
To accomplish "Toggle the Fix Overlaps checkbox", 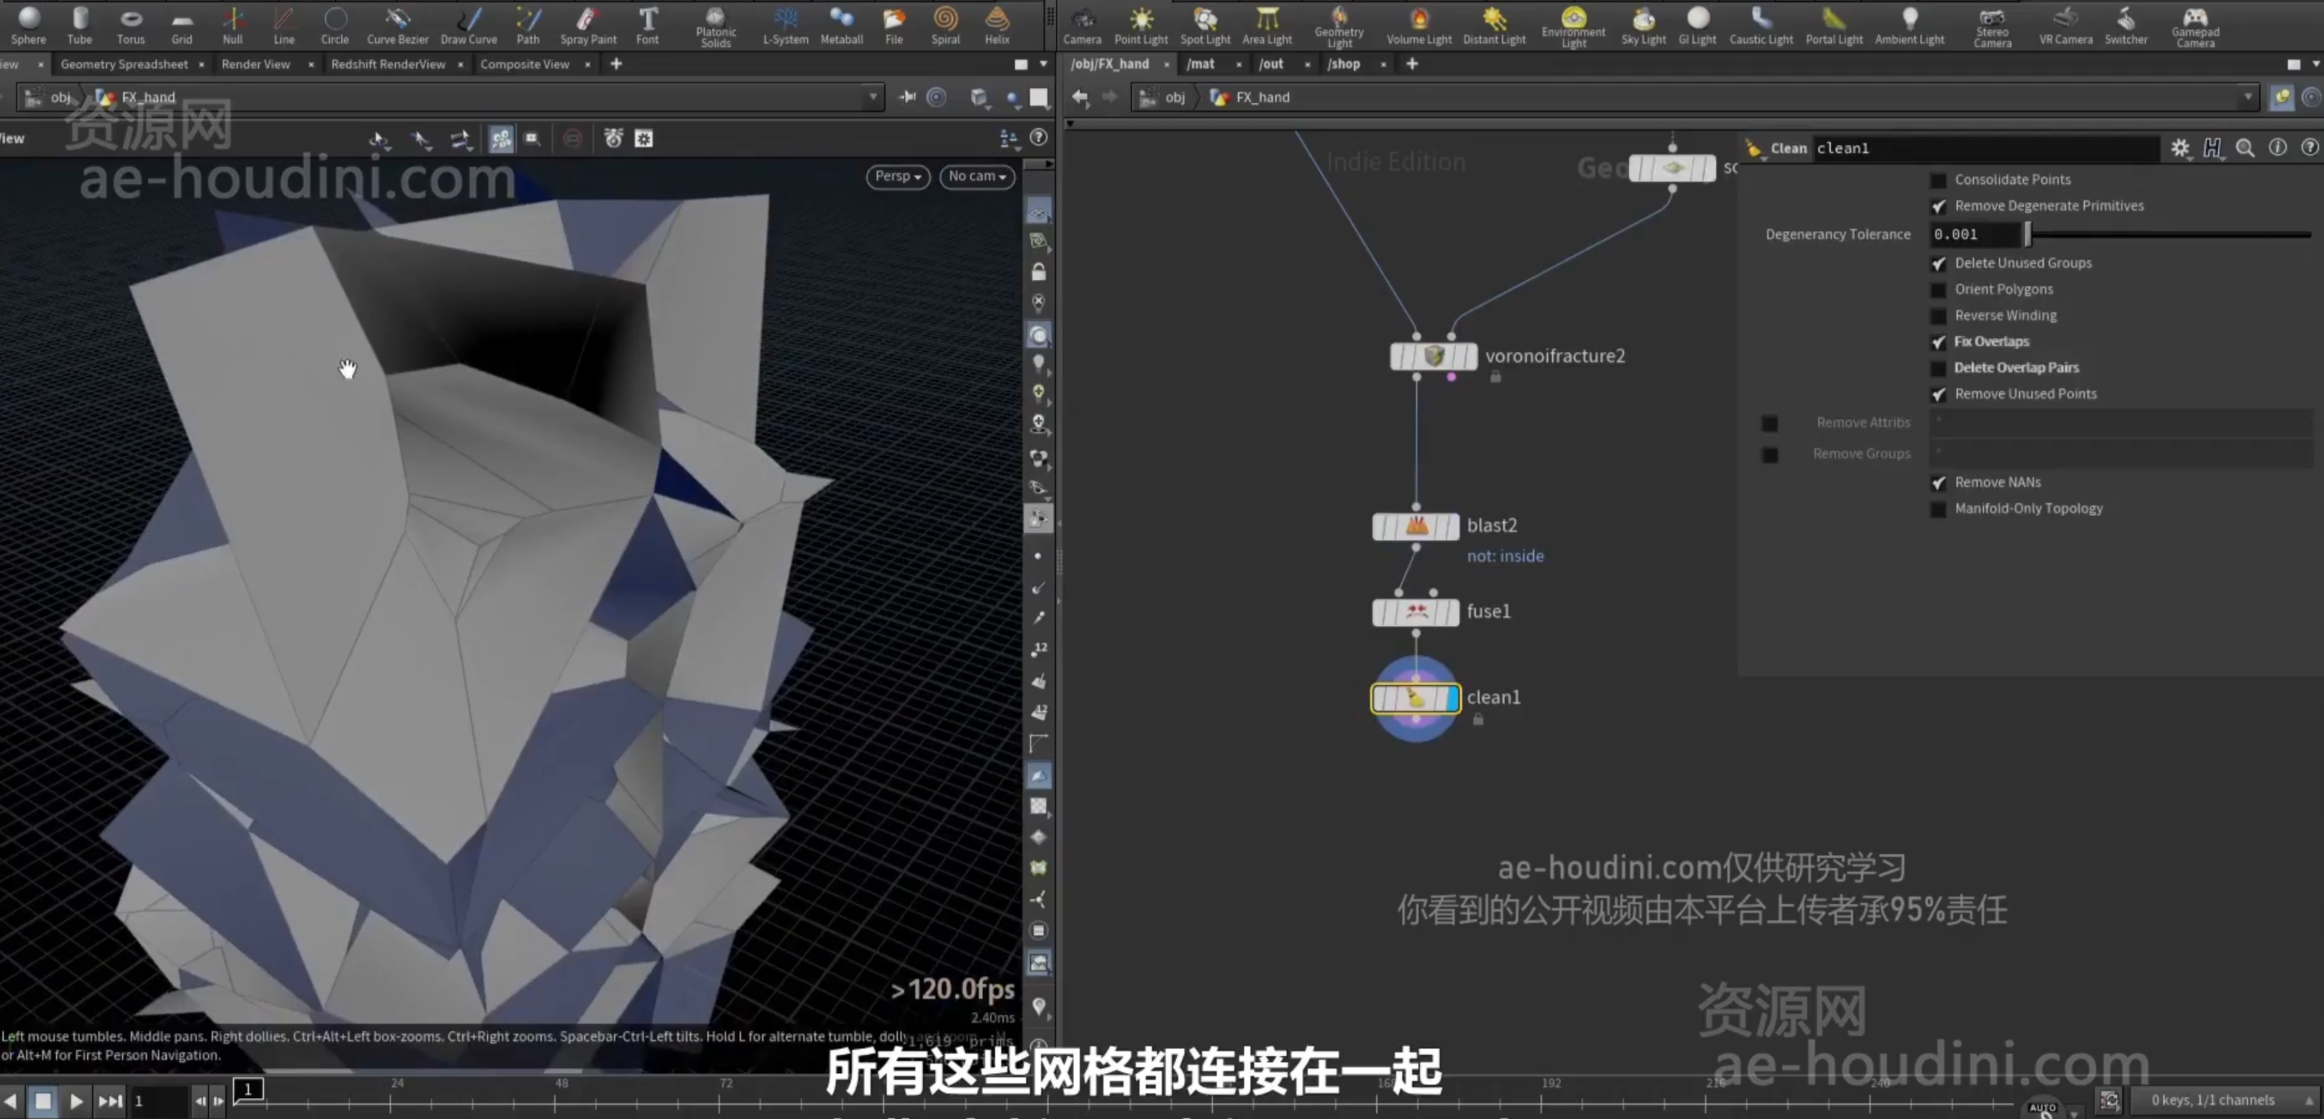I will click(1938, 342).
